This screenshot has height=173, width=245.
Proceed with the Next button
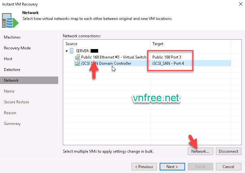coord(172,166)
